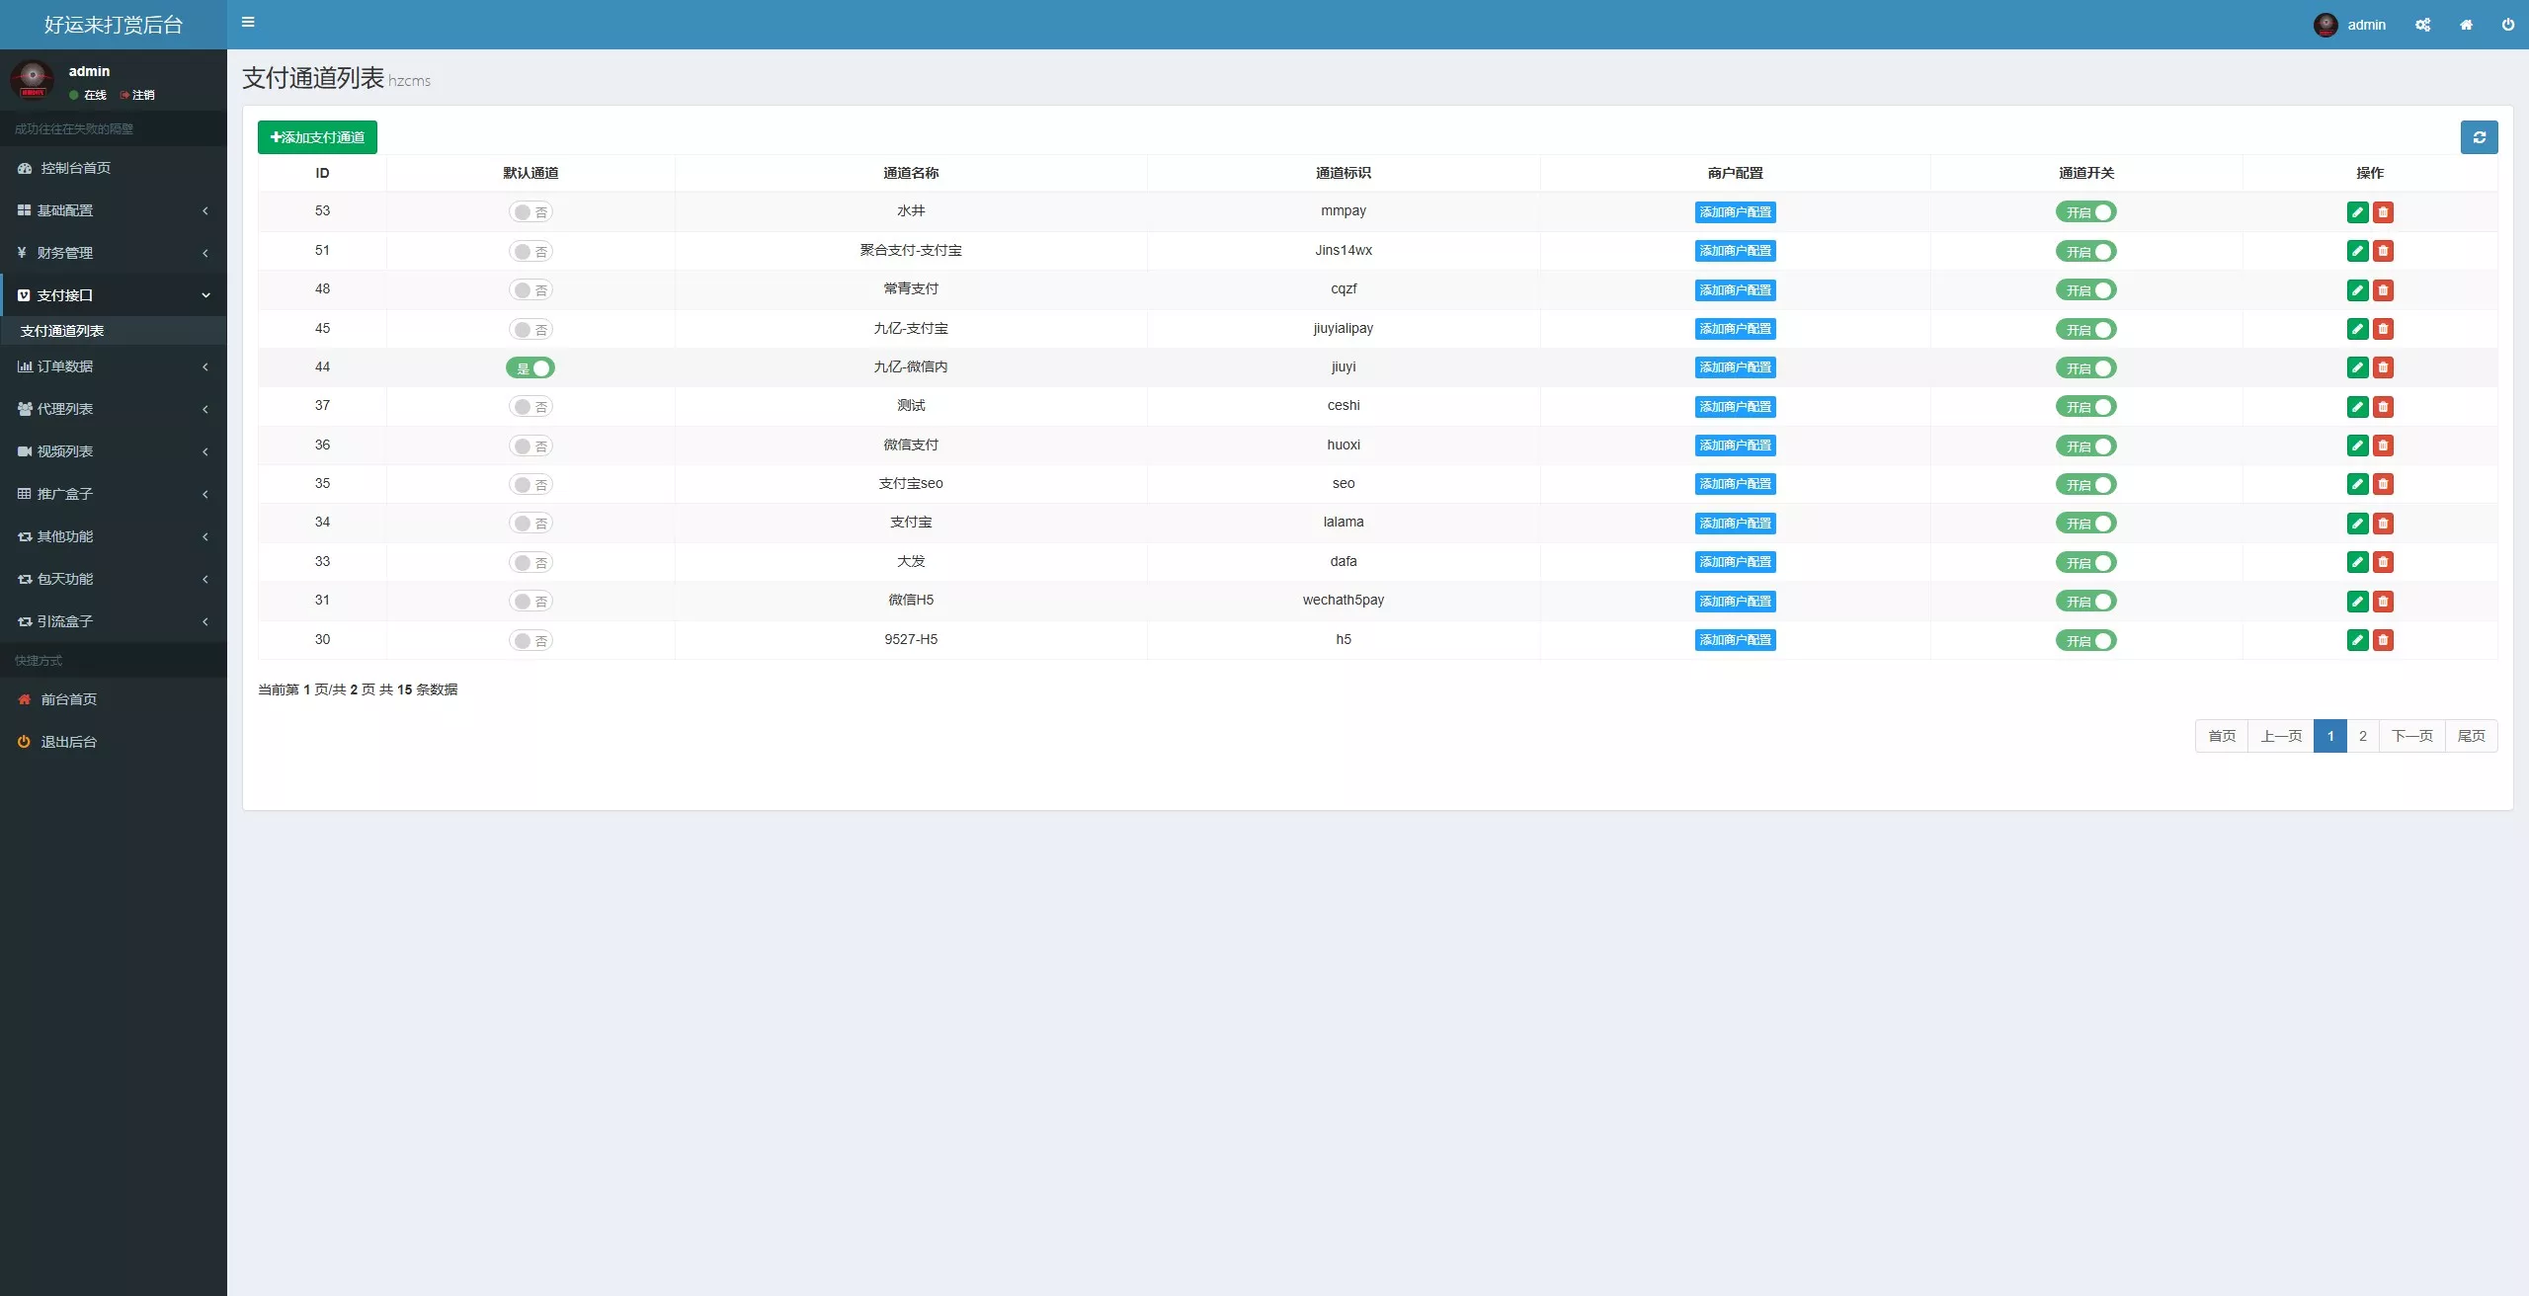Delete the lalama channel row
This screenshot has height=1296, width=2529.
pos(2383,524)
